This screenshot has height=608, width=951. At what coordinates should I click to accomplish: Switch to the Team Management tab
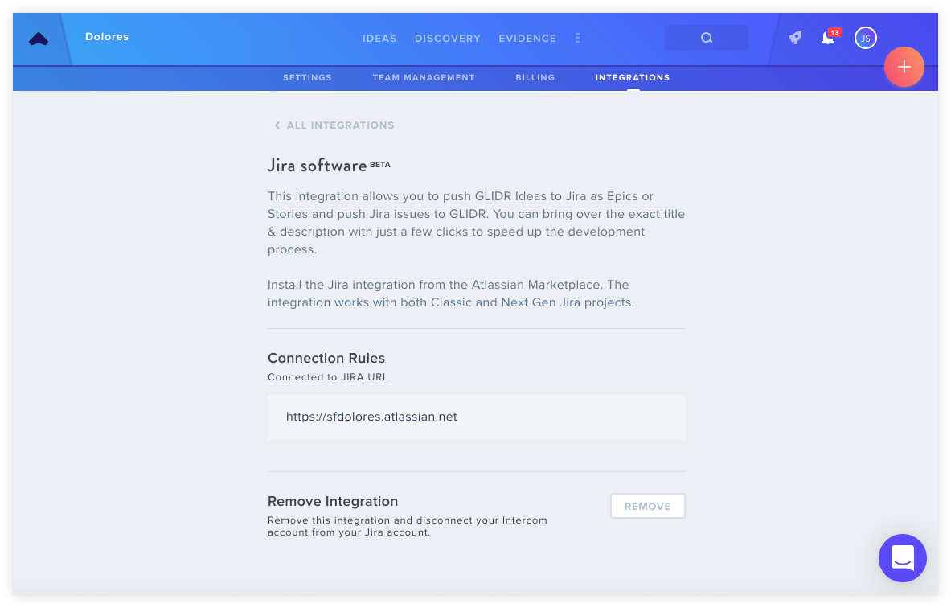coord(424,78)
